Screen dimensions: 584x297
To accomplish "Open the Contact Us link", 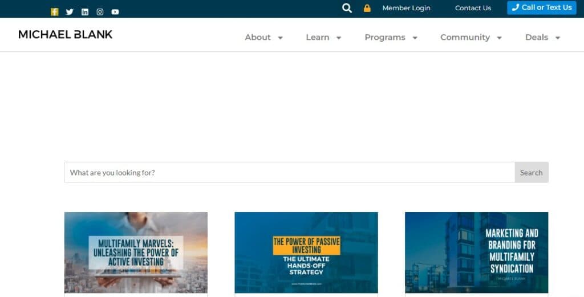I will click(x=473, y=8).
